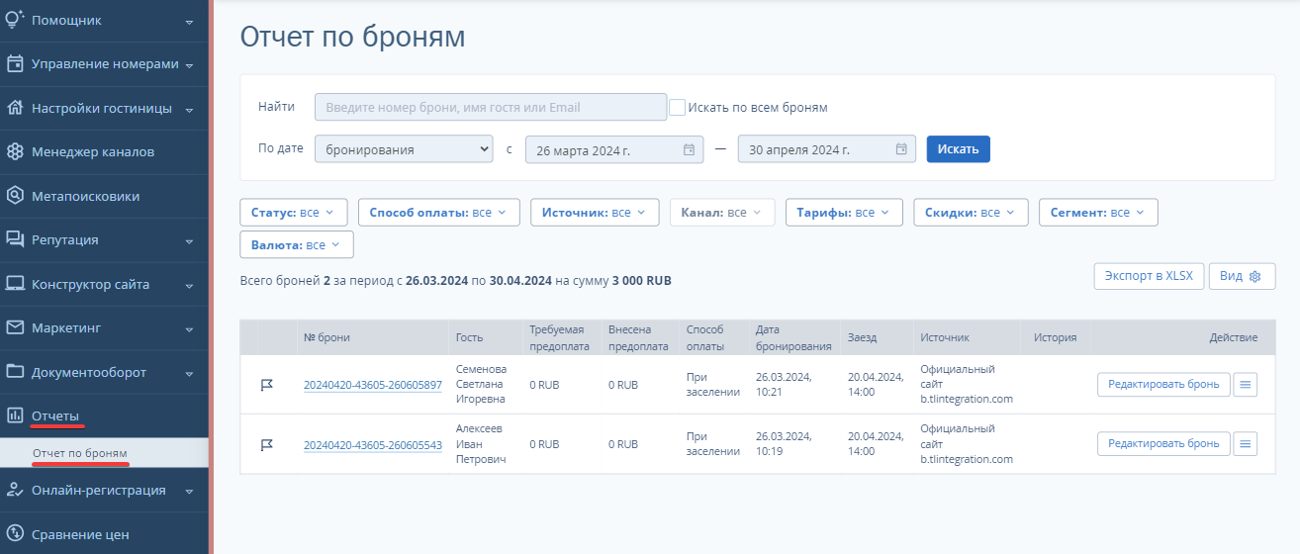The width and height of the screenshot is (1300, 554).
Task: Click the Источник column header
Action: [945, 337]
